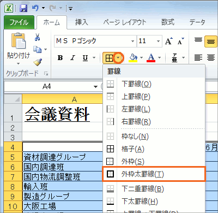The height and width of the screenshot is (213, 218).
Task: Choose 上罫線(P) top border
Action: [x=154, y=97]
